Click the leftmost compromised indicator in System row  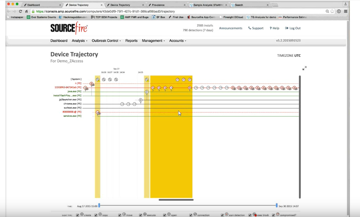[x=178, y=80]
